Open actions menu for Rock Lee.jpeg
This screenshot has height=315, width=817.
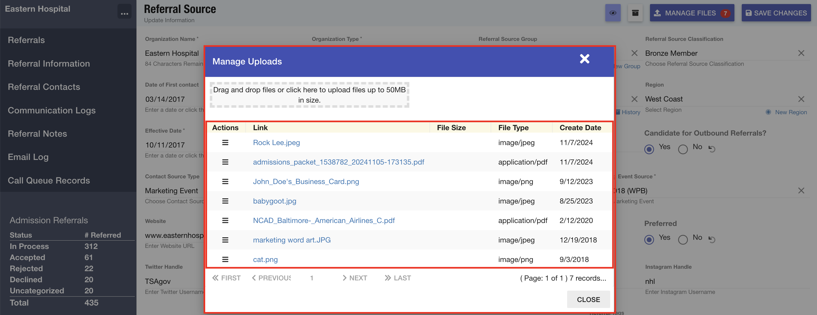tap(225, 143)
